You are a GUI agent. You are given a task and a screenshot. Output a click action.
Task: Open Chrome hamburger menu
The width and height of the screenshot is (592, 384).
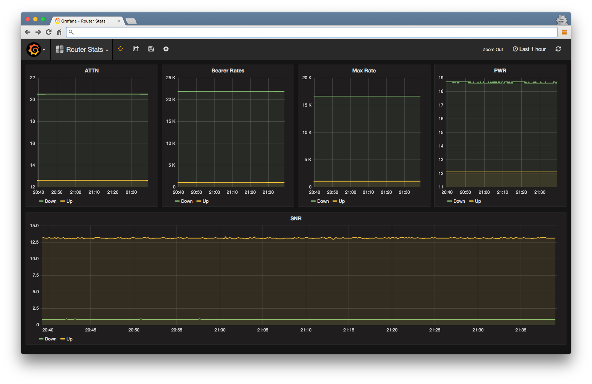click(x=564, y=32)
